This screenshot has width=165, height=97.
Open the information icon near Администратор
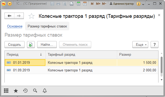pyautogui.click(x=139, y=4)
